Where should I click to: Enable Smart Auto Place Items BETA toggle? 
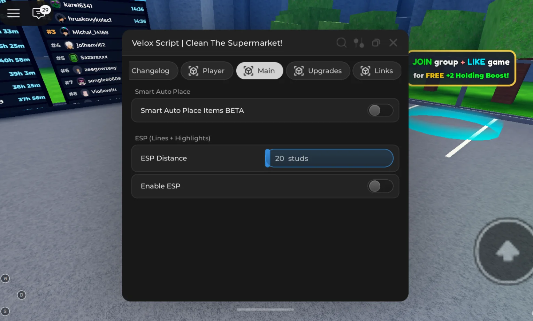[380, 110]
